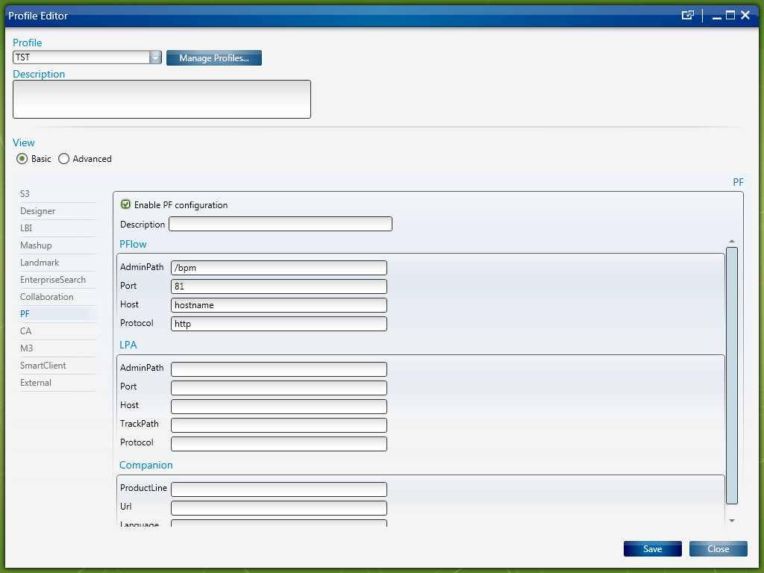Image resolution: width=764 pixels, height=573 pixels.
Task: Open the Profile TST dropdown
Action: [x=155, y=57]
